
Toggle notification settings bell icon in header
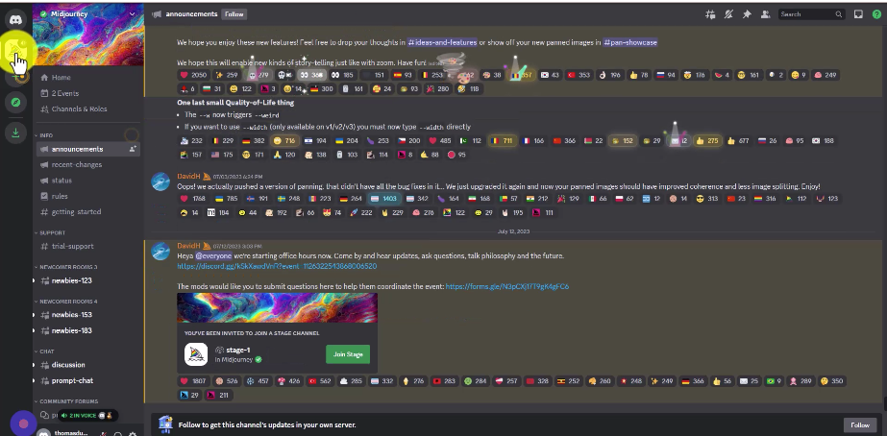(x=728, y=14)
